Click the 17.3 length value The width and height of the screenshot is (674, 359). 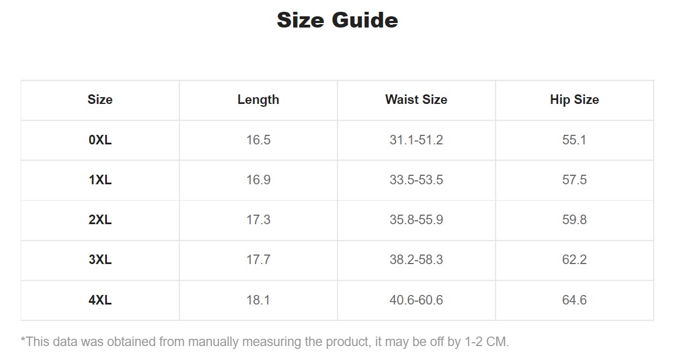tap(258, 220)
